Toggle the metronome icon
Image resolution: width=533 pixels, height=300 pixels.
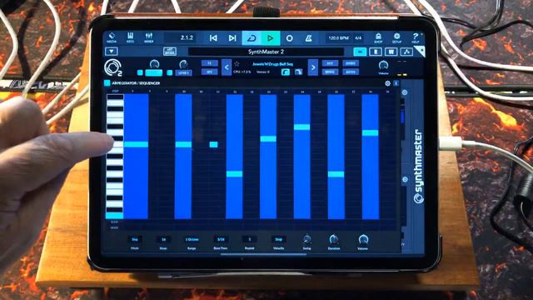[x=308, y=38]
